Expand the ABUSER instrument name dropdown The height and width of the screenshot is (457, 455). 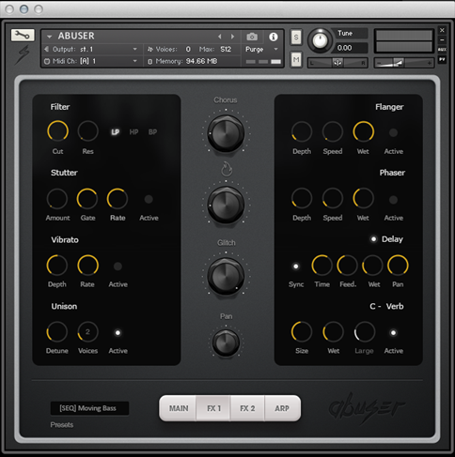click(x=50, y=37)
